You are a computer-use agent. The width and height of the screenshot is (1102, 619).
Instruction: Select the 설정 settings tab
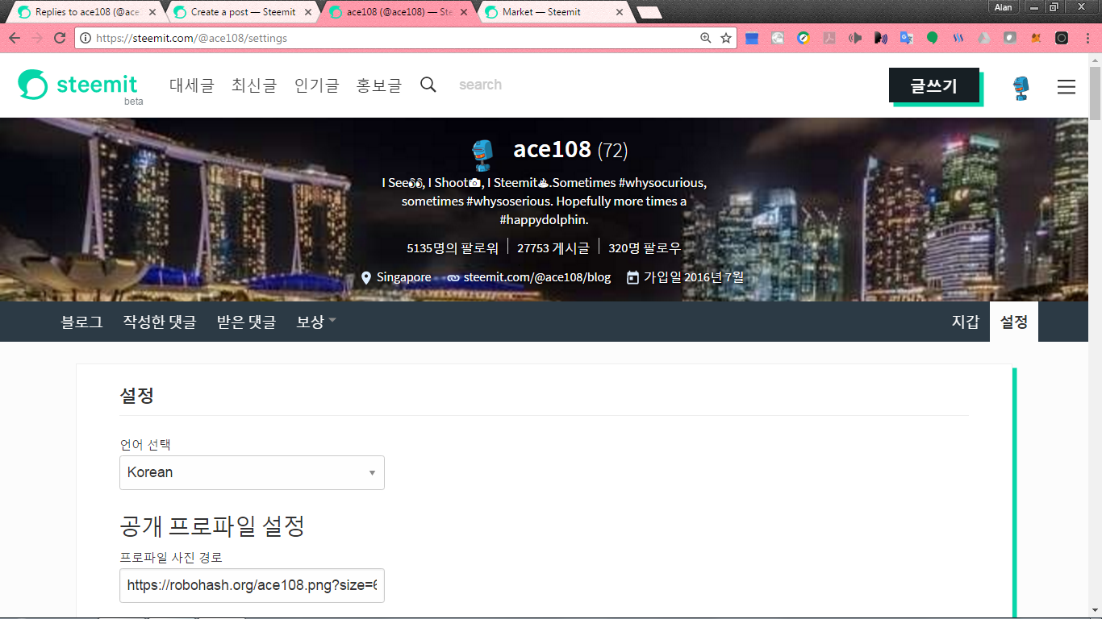point(1014,322)
